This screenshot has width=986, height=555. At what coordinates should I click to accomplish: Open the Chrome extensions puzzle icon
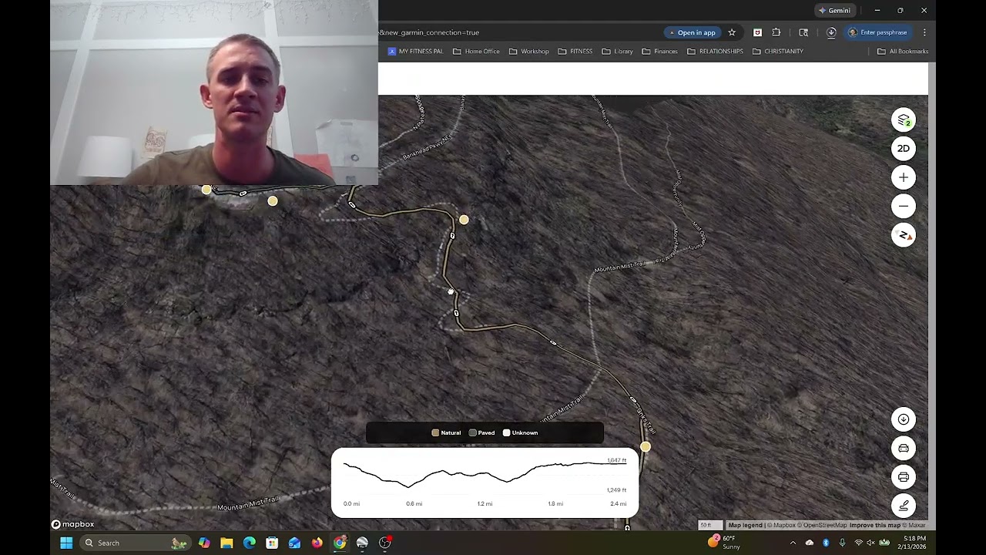click(x=776, y=32)
